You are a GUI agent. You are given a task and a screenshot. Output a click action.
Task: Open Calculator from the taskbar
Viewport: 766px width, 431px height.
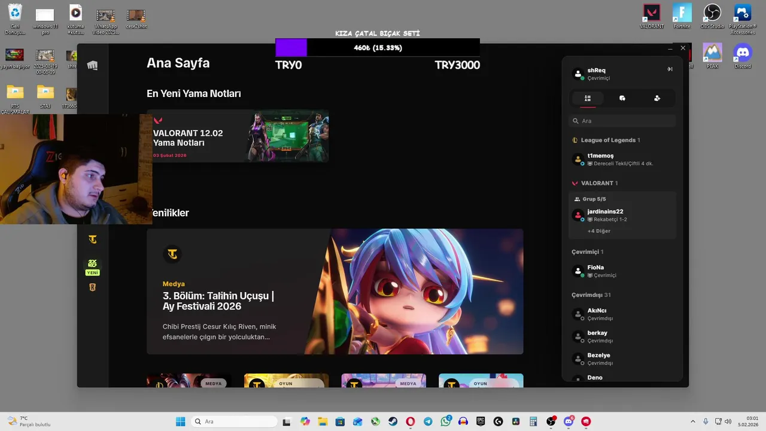pyautogui.click(x=533, y=421)
